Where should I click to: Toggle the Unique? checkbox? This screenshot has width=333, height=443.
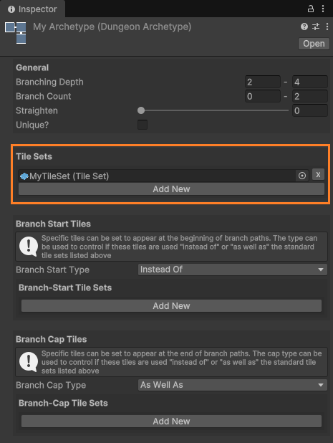[x=143, y=125]
